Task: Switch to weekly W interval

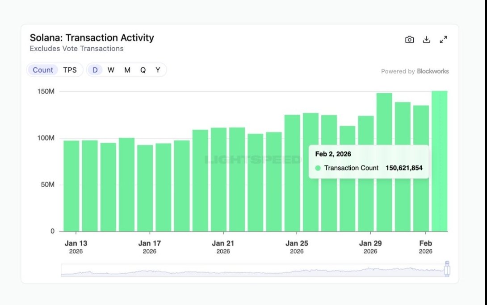Action: point(111,70)
